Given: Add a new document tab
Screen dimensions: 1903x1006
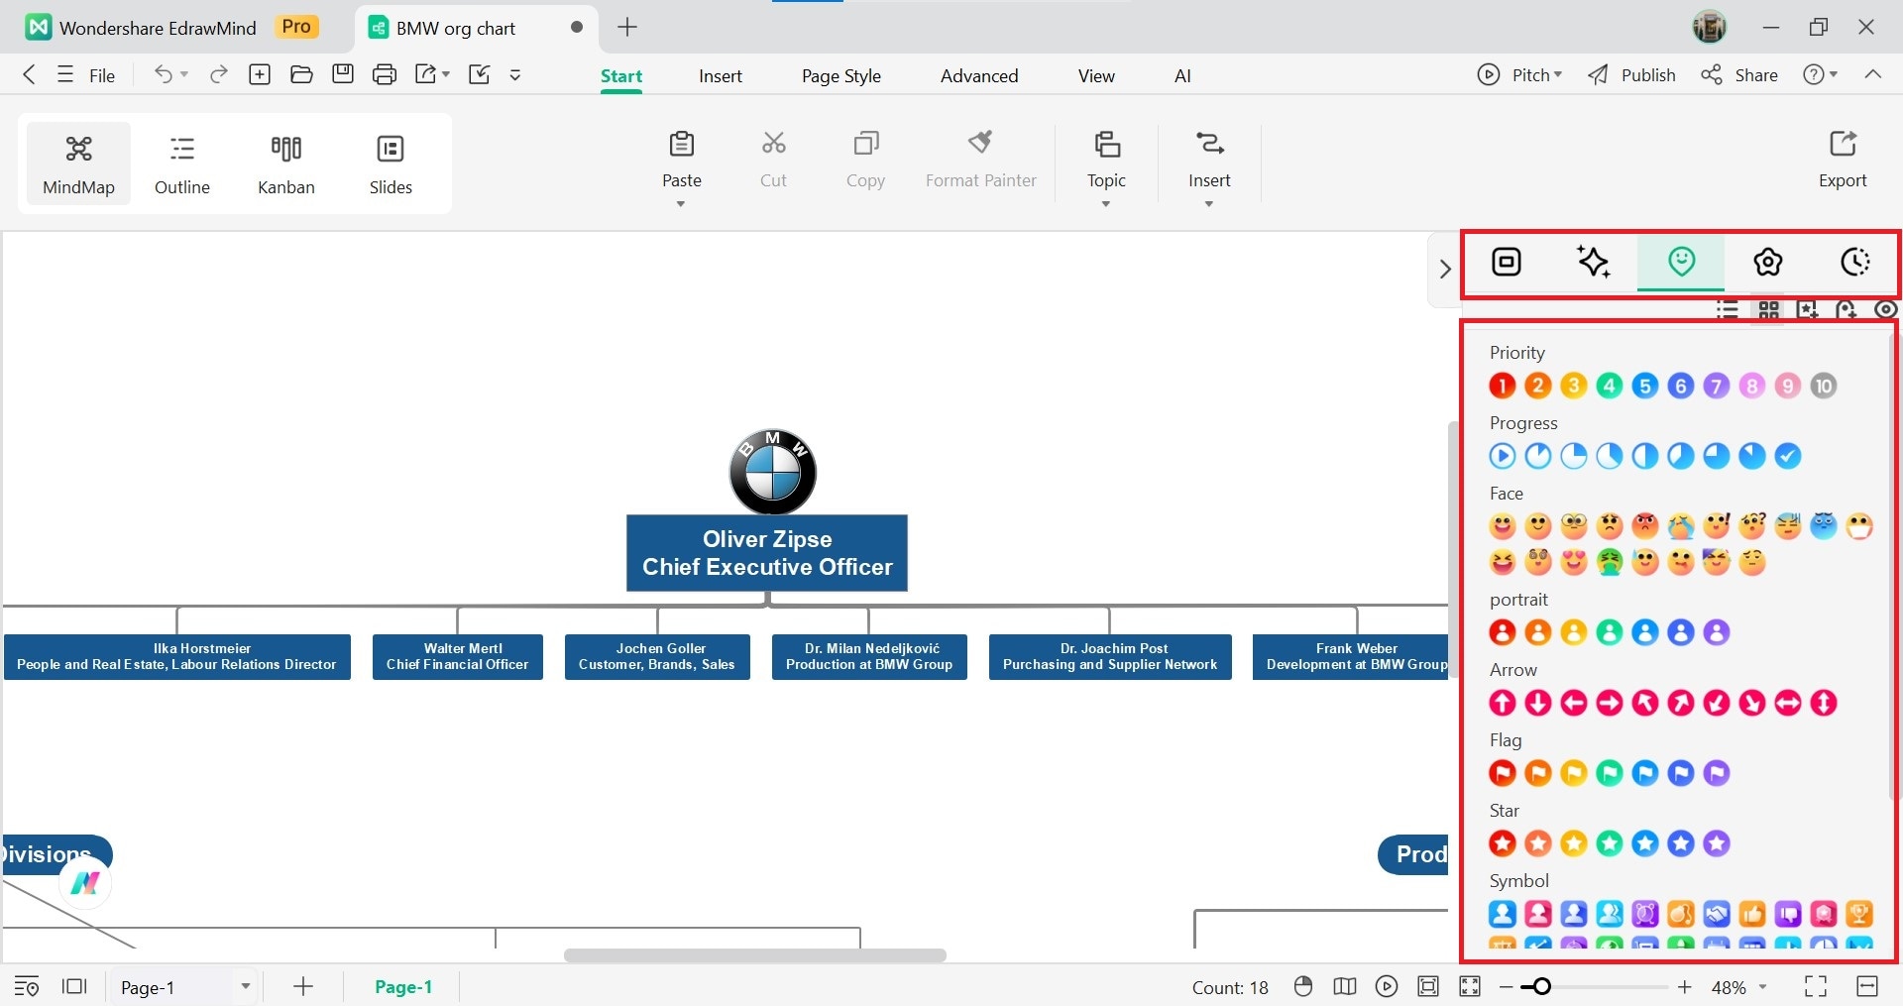Looking at the screenshot, I should click(627, 28).
